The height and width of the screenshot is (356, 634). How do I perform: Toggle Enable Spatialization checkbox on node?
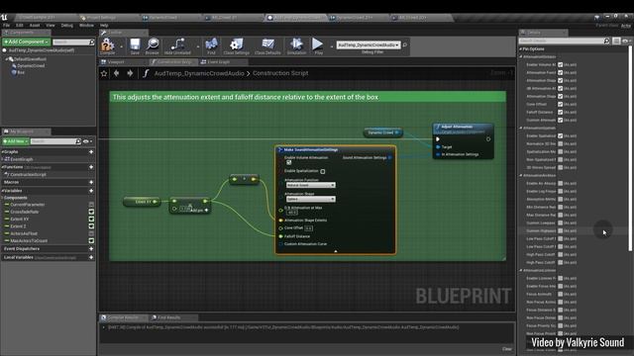tap(323, 171)
